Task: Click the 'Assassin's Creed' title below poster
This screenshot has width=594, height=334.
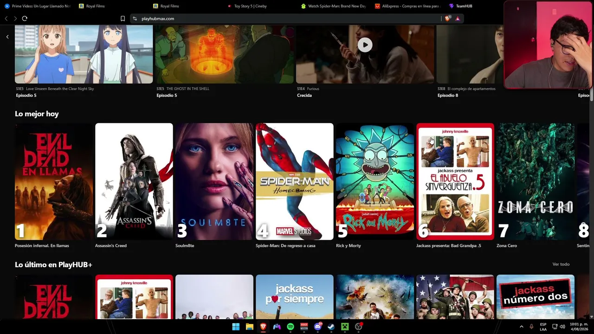Action: tap(111, 246)
